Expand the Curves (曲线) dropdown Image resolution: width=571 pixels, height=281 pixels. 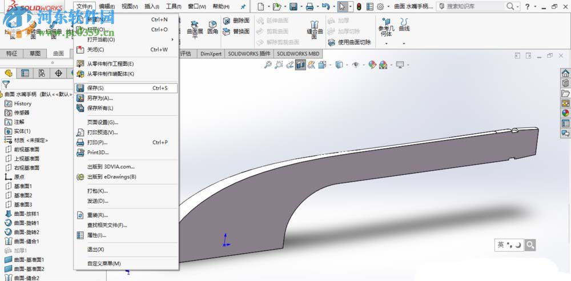(404, 44)
